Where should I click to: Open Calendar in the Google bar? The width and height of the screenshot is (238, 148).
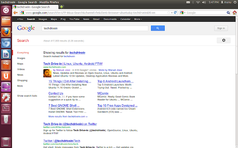pos(125,19)
